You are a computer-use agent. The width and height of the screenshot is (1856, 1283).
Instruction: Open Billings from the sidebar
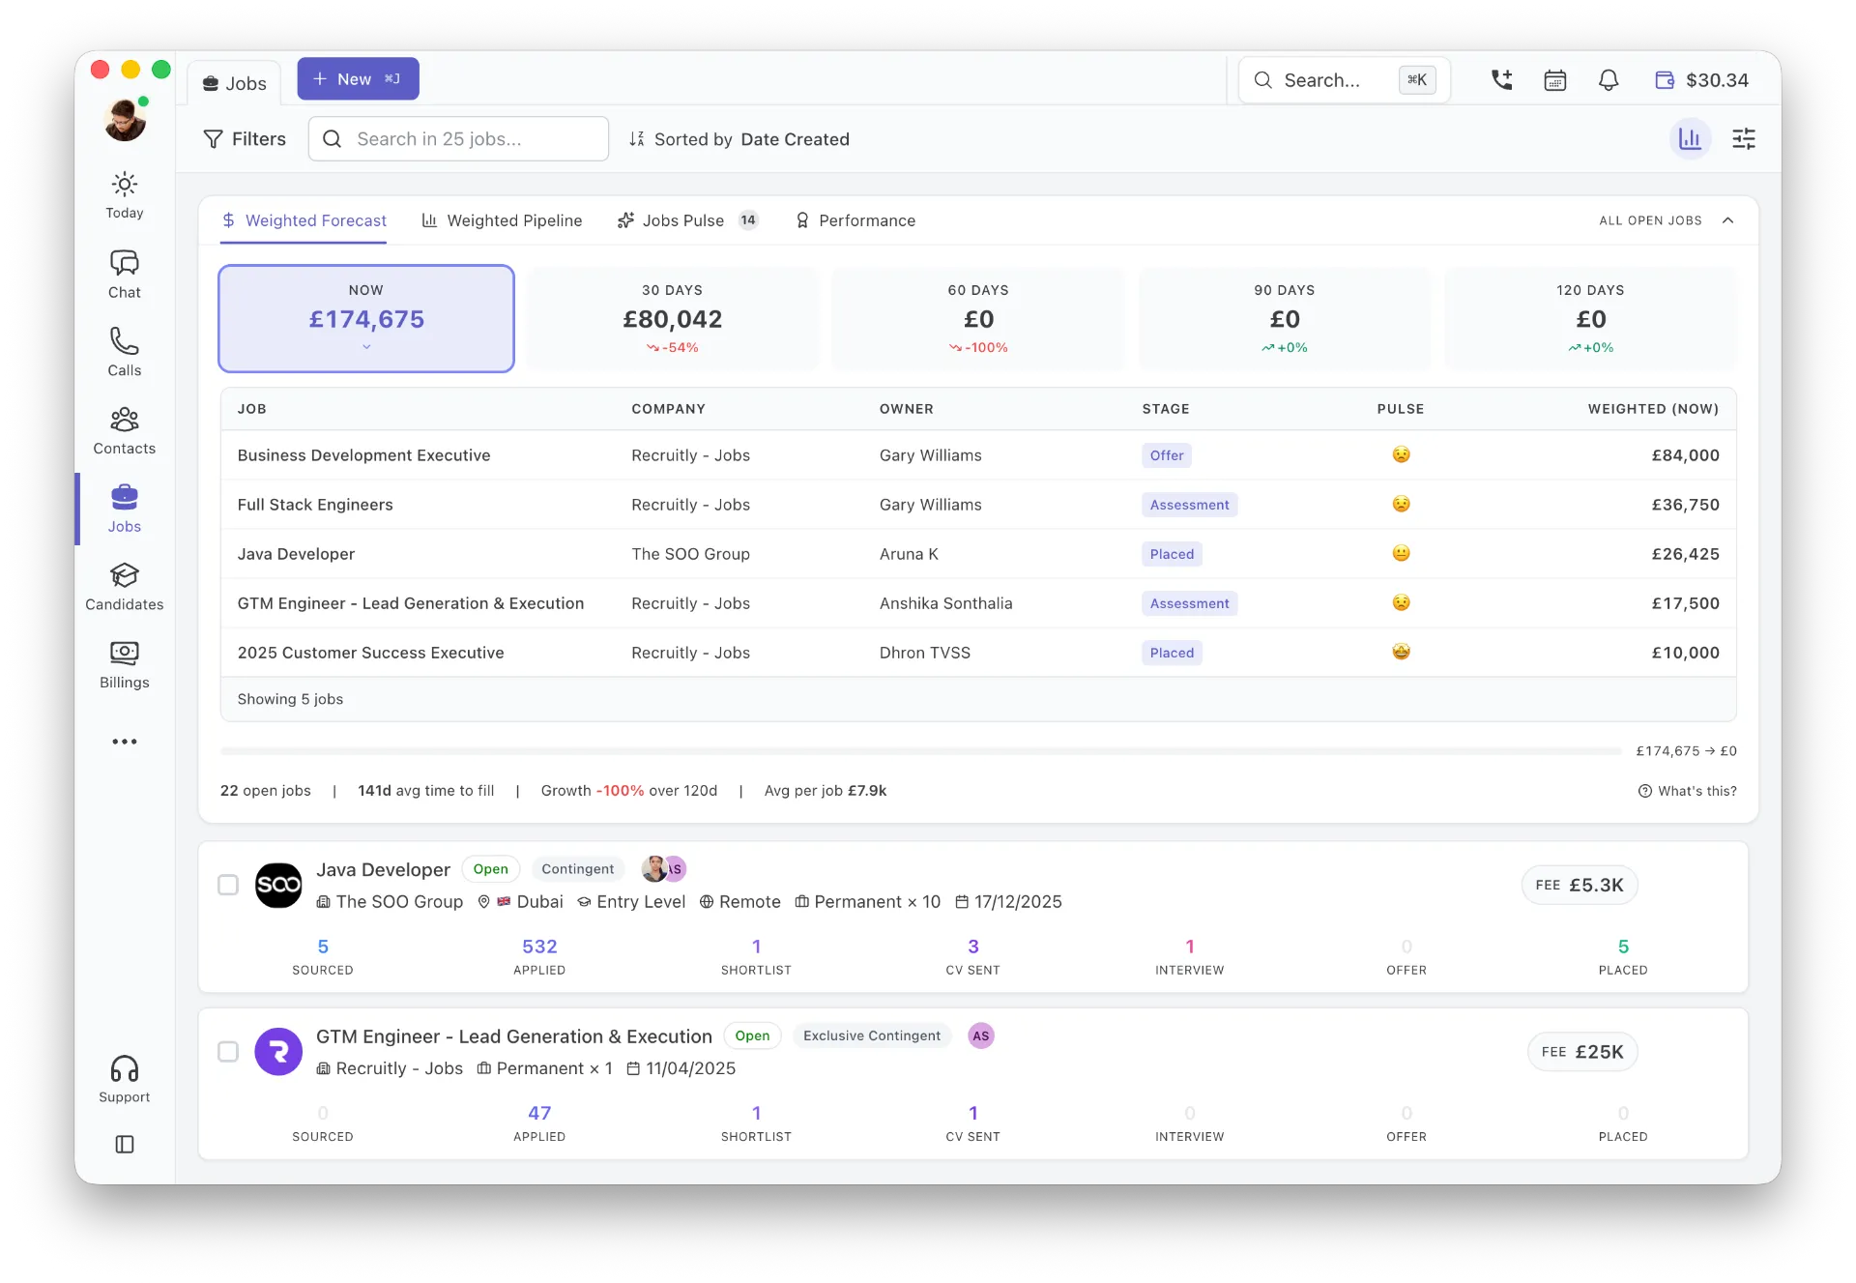pyautogui.click(x=124, y=665)
